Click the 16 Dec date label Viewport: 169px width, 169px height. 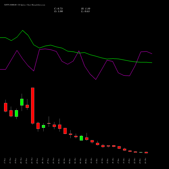[x=113, y=161]
